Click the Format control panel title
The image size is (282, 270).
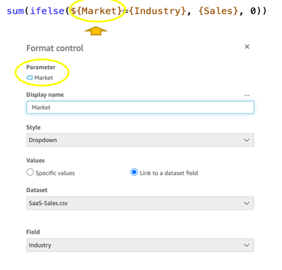(x=55, y=48)
